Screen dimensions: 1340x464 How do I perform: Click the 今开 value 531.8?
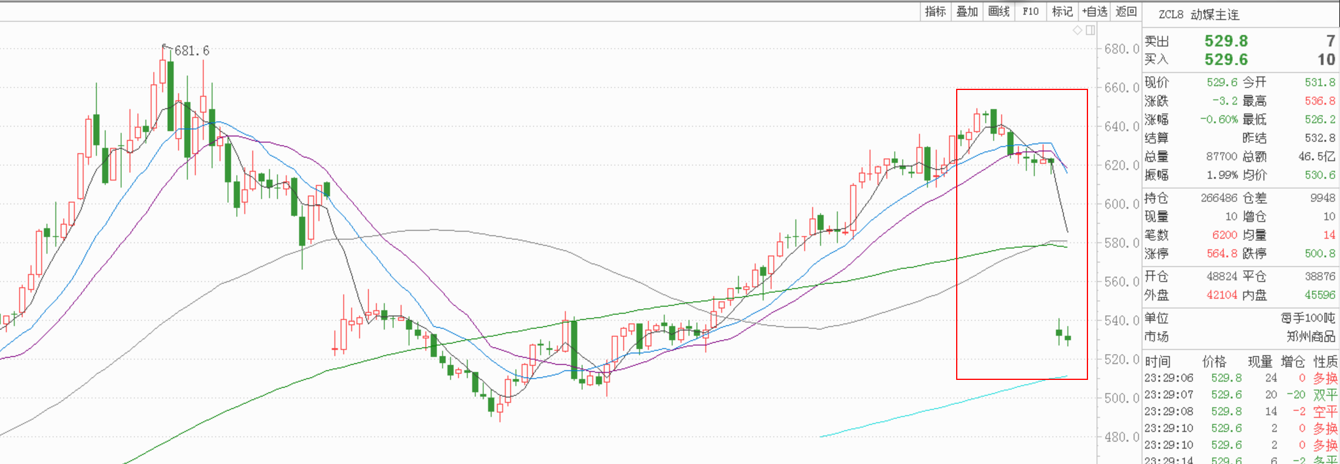click(1320, 82)
